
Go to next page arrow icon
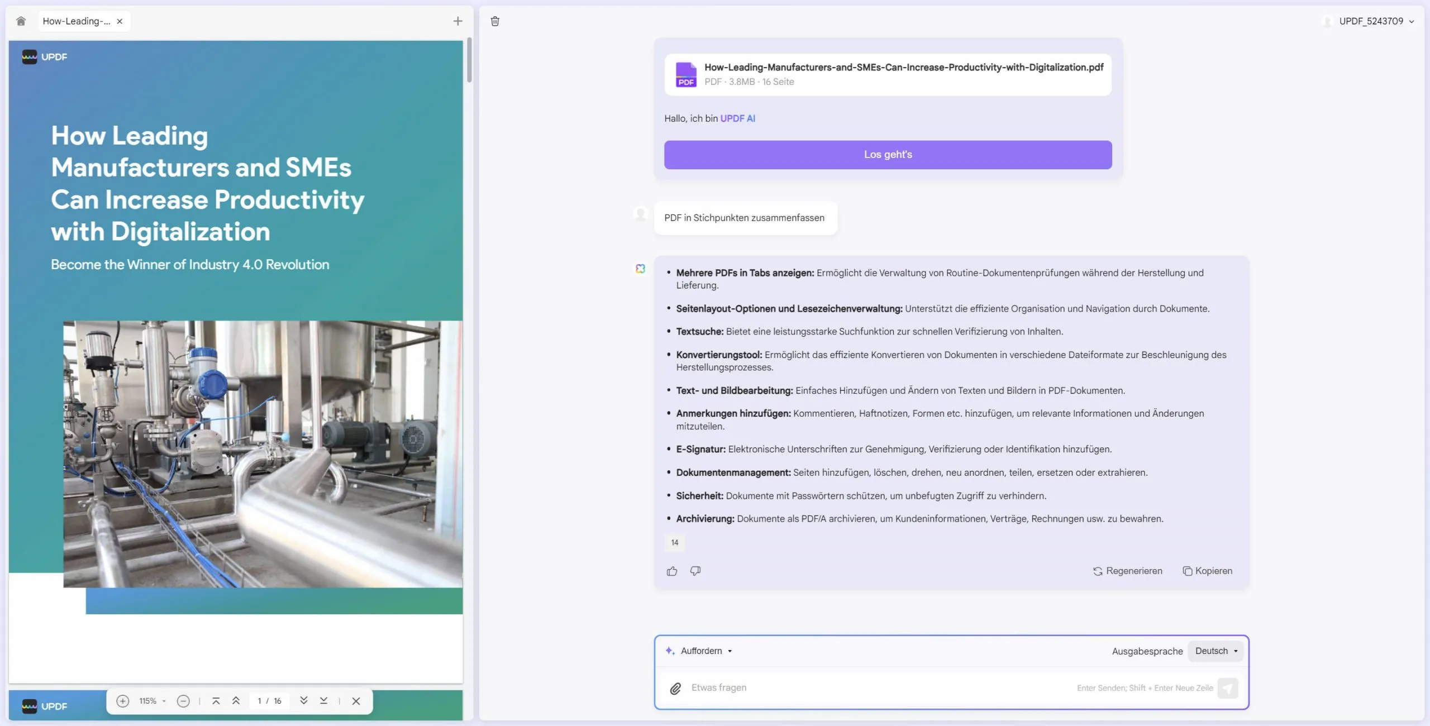304,701
